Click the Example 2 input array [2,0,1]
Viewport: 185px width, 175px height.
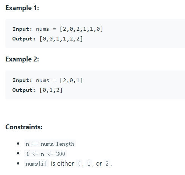click(71, 81)
